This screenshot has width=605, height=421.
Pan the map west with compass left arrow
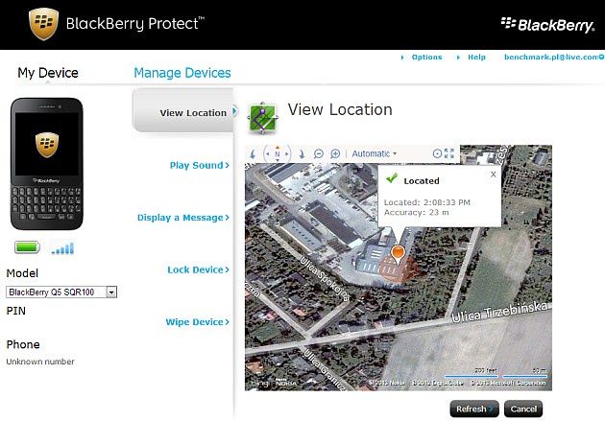point(267,153)
